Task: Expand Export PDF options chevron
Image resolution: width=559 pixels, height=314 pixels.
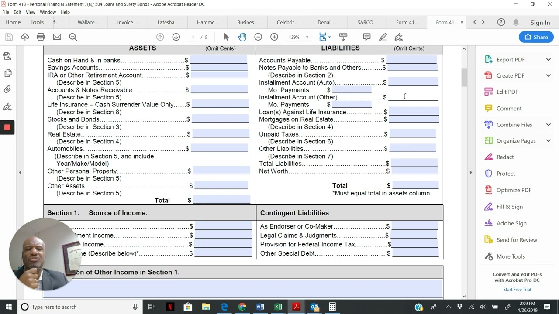Action: (548, 60)
